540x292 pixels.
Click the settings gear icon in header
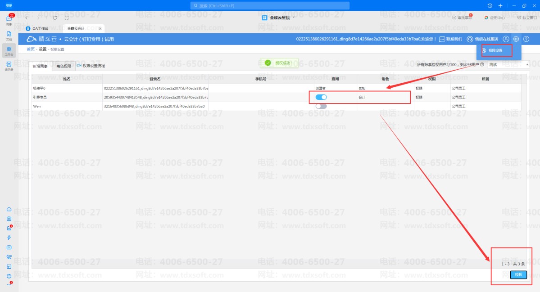click(516, 39)
